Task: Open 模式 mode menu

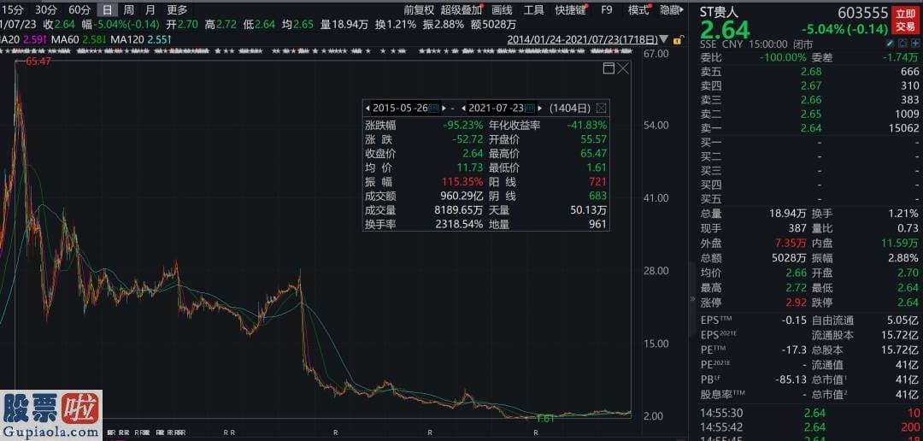Action: (639, 9)
